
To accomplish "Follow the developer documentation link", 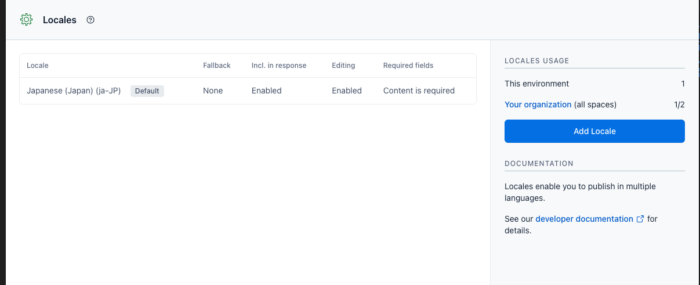I will pos(584,219).
